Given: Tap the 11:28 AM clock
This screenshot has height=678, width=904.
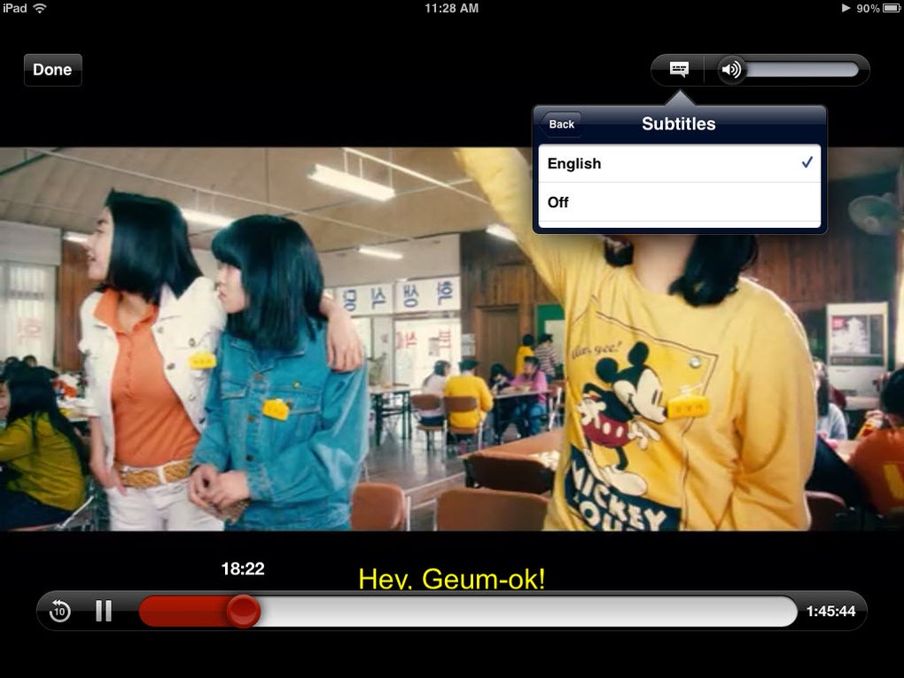Looking at the screenshot, I should pos(451,8).
